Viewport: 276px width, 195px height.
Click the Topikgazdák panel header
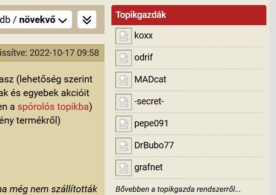[x=188, y=15]
